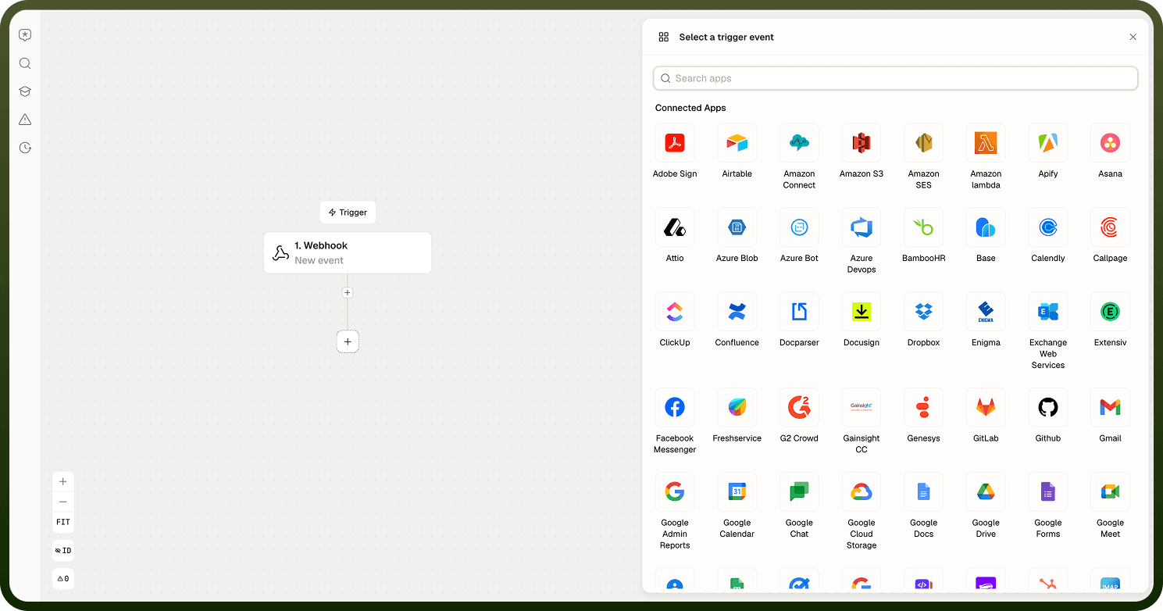
Task: Select the Freshservice app icon
Action: (x=737, y=407)
